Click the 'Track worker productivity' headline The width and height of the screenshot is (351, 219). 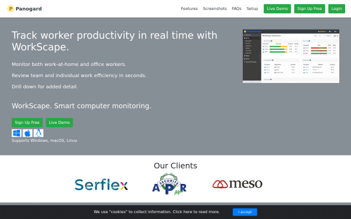[x=115, y=41]
